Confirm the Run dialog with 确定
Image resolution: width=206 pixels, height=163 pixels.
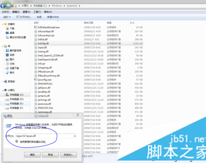pyautogui.click(x=32, y=155)
